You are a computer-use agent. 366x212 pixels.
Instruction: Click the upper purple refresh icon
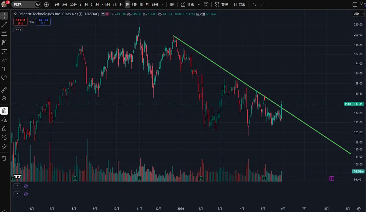[x=26, y=186]
